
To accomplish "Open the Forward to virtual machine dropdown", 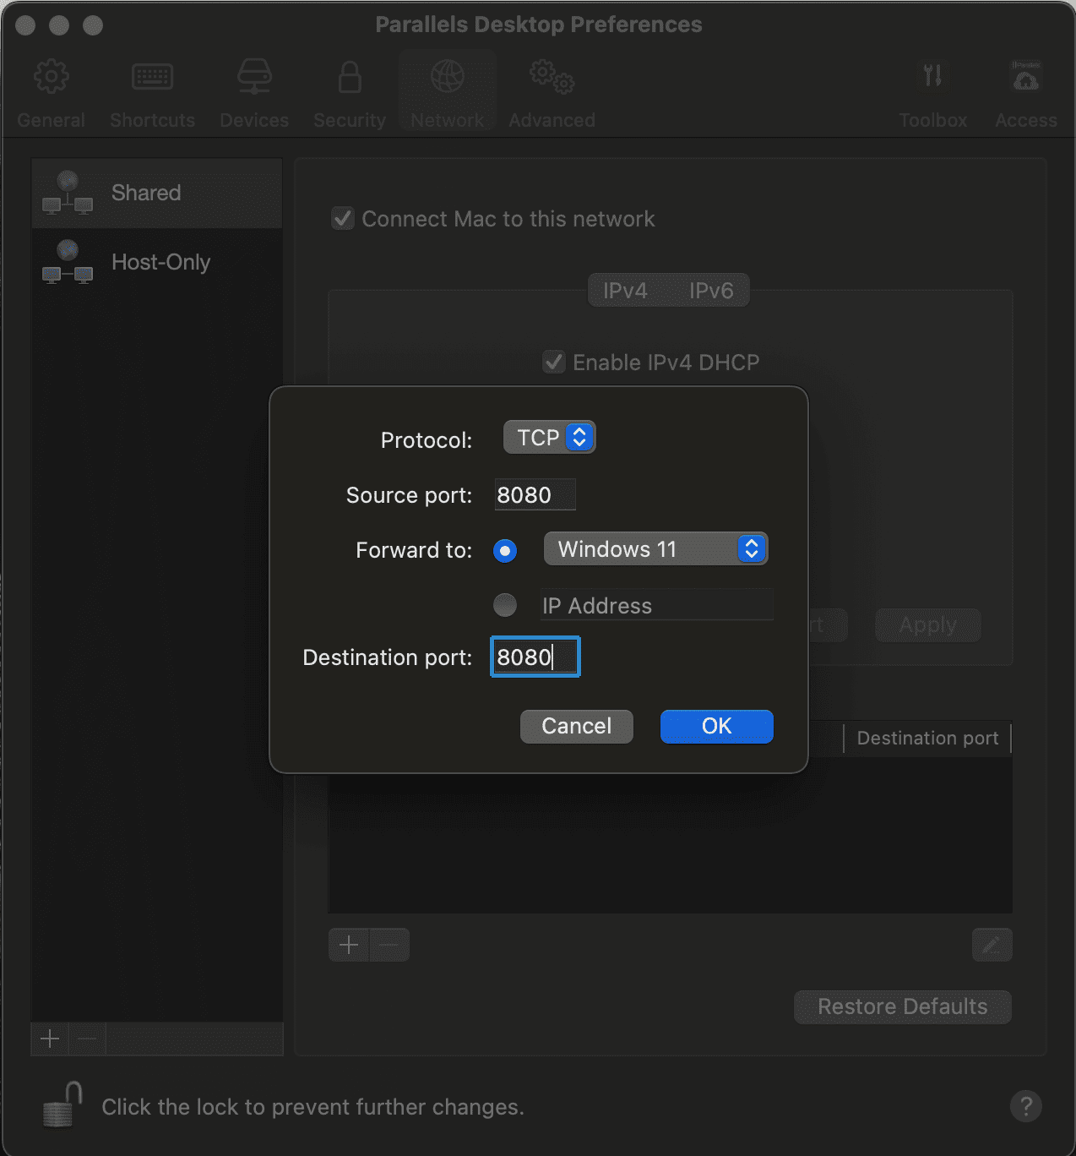I will tap(656, 548).
